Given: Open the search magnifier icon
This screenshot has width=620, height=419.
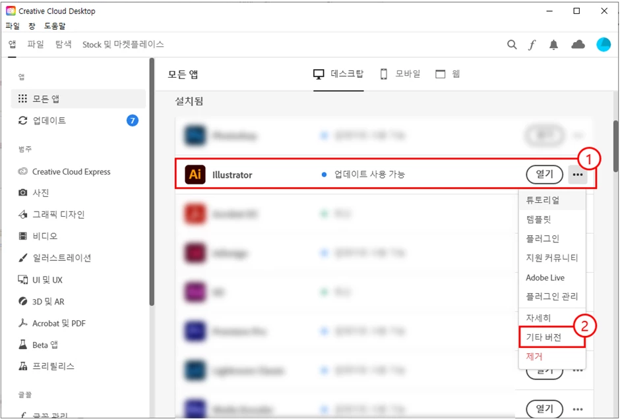Looking at the screenshot, I should (x=512, y=45).
